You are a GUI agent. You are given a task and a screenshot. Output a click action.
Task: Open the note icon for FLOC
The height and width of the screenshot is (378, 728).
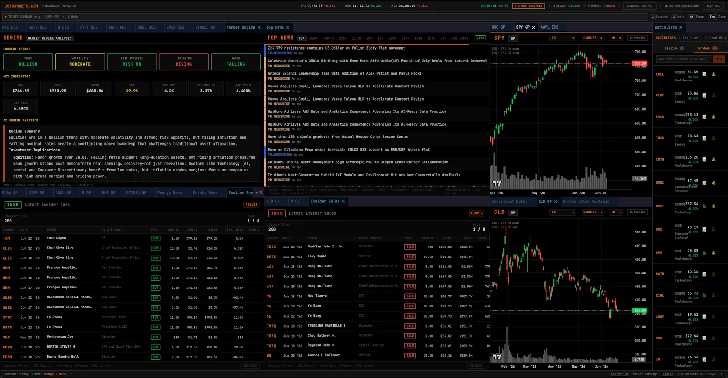pyautogui.click(x=704, y=96)
